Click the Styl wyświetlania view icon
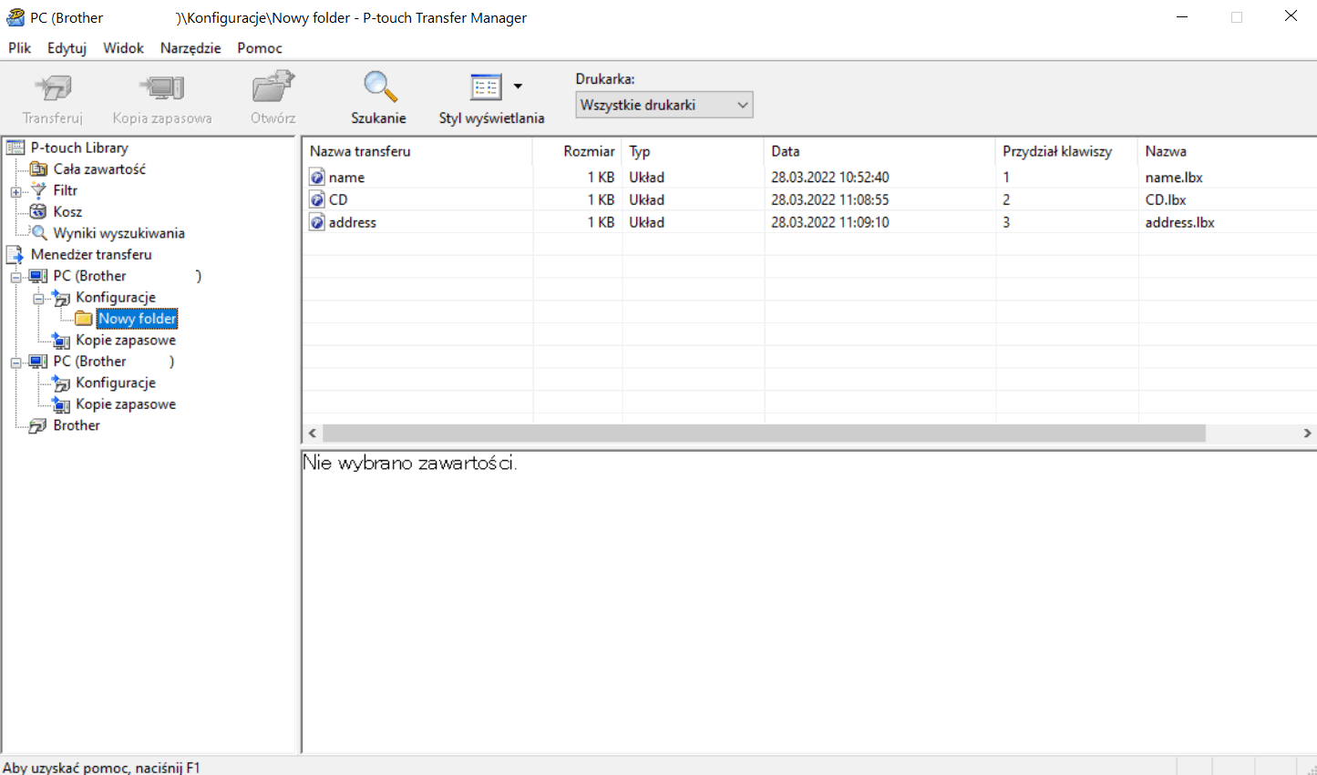 click(x=486, y=87)
